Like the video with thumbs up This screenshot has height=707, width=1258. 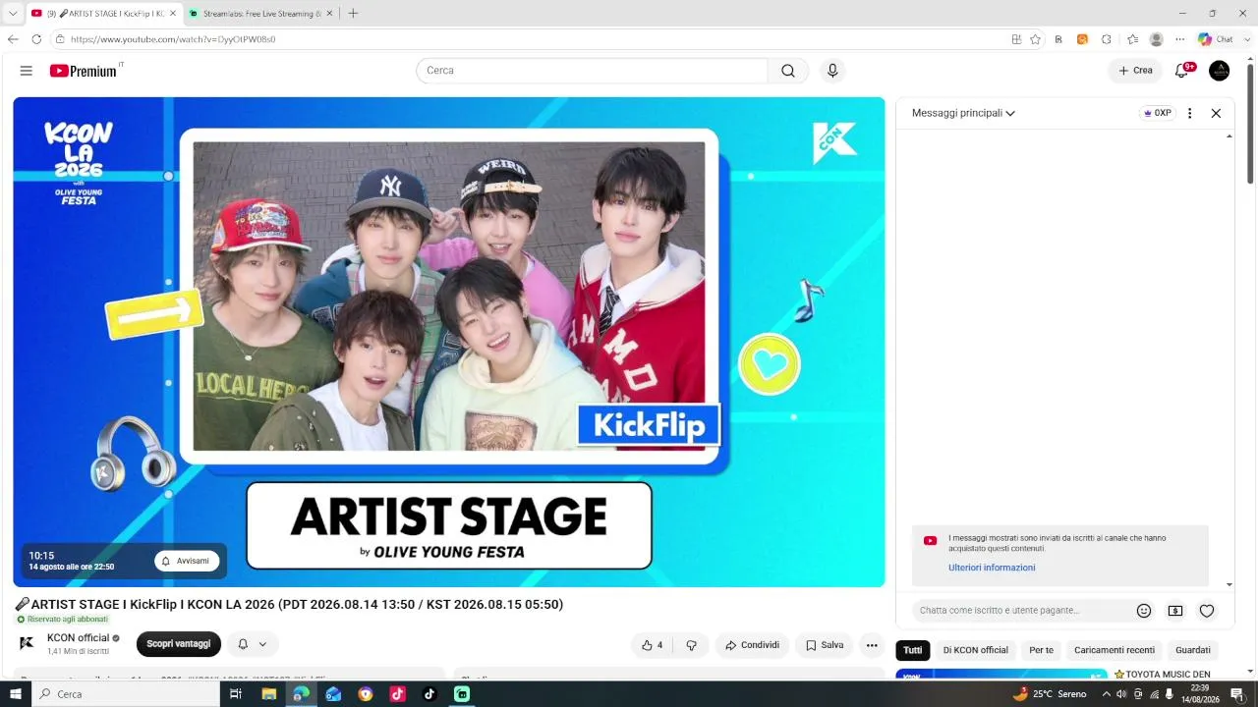652,645
